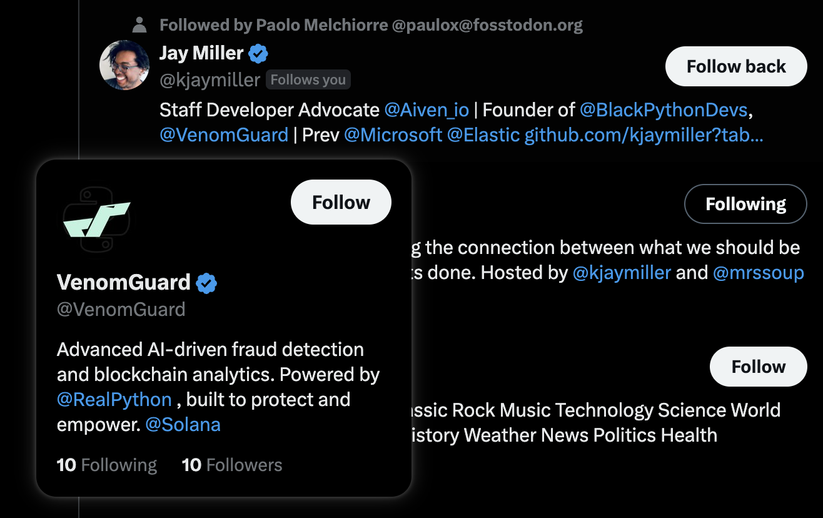Image resolution: width=823 pixels, height=518 pixels.
Task: Click the @Solana link in hover card
Action: [183, 425]
